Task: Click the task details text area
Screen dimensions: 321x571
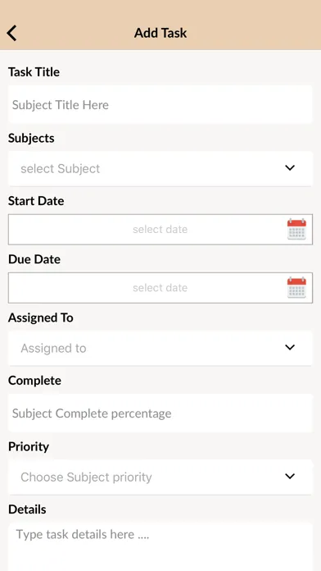Action: 160,546
